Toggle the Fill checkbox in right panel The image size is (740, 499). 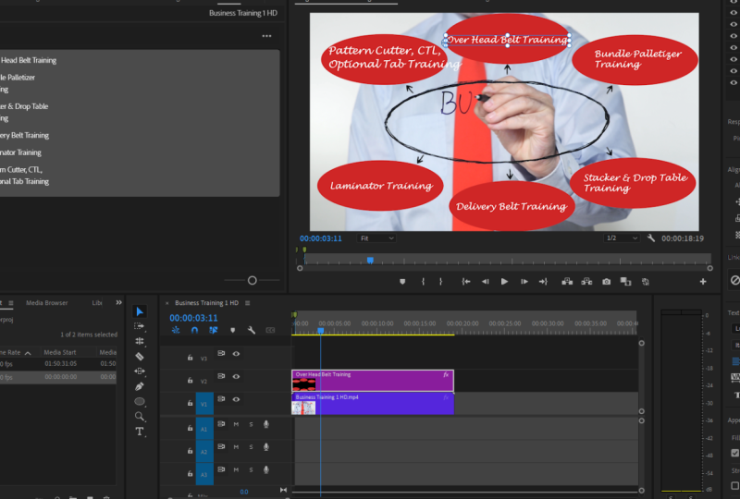pyautogui.click(x=735, y=453)
